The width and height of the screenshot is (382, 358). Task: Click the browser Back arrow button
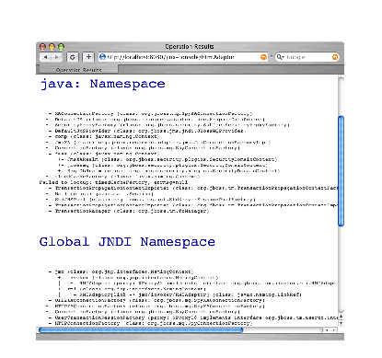point(46,57)
